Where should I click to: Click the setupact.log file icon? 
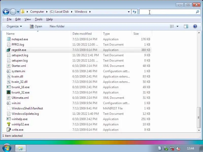click(x=9, y=55)
